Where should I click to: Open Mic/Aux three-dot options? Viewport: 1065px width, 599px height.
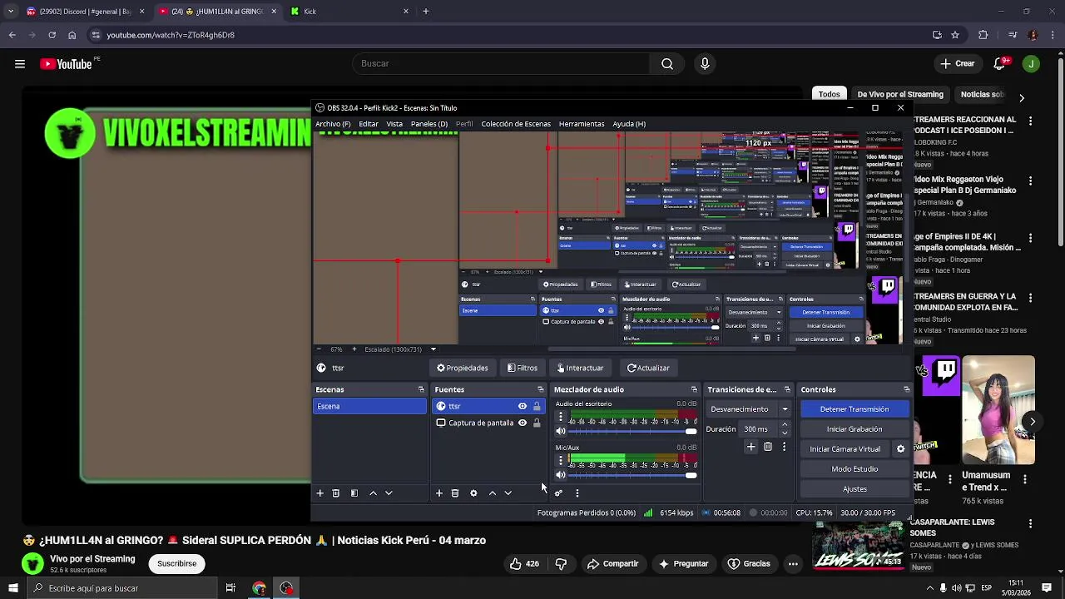pyautogui.click(x=560, y=460)
